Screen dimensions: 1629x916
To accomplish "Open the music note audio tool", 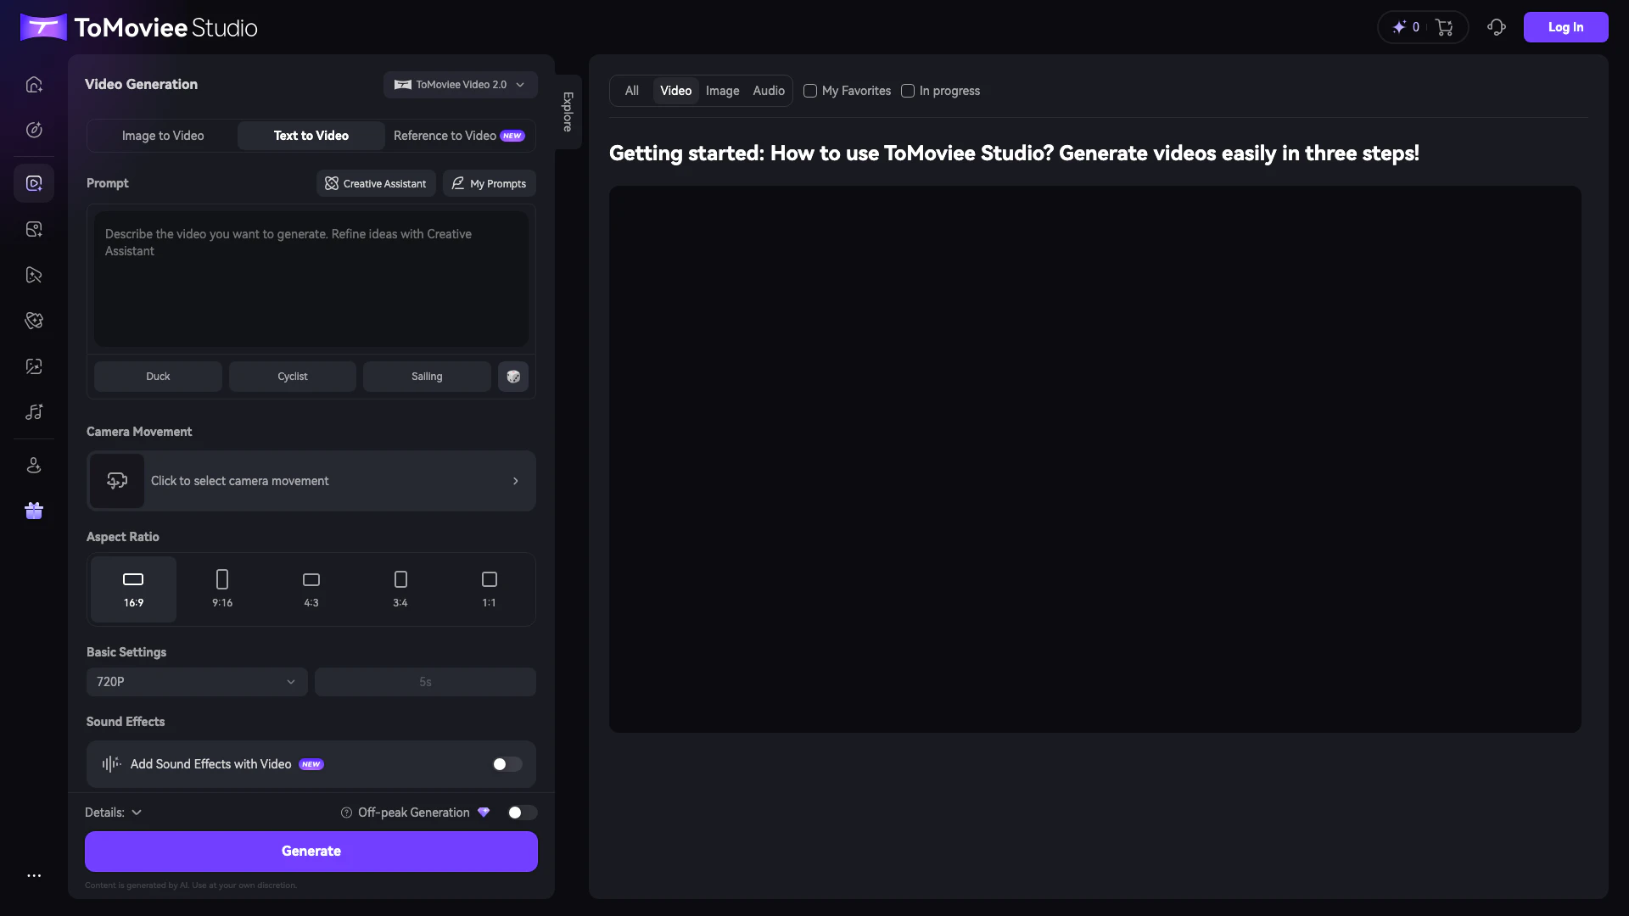I will coord(34,412).
